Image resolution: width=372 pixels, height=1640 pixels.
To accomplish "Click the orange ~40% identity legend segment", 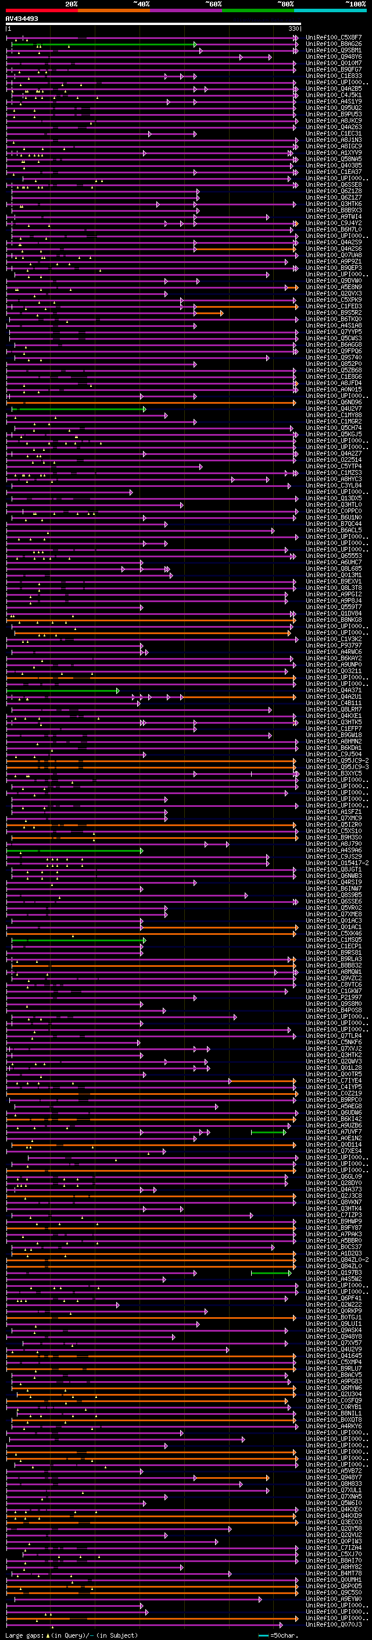I will pos(114,10).
